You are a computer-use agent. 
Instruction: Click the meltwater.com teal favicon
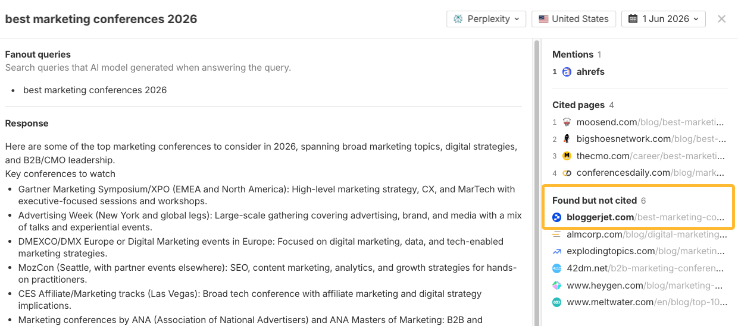557,302
